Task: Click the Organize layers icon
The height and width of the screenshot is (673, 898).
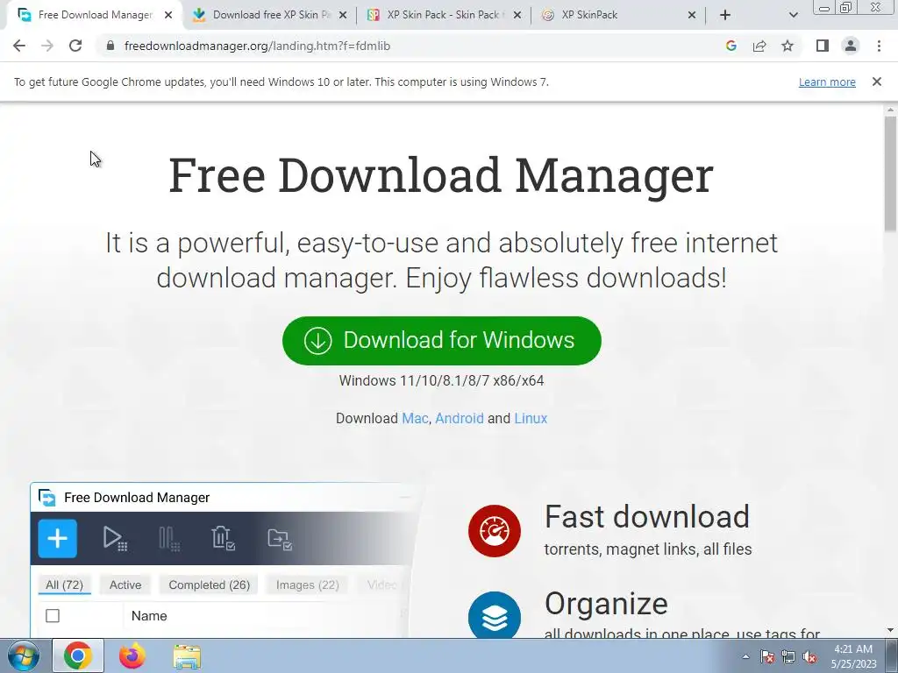Action: [495, 614]
